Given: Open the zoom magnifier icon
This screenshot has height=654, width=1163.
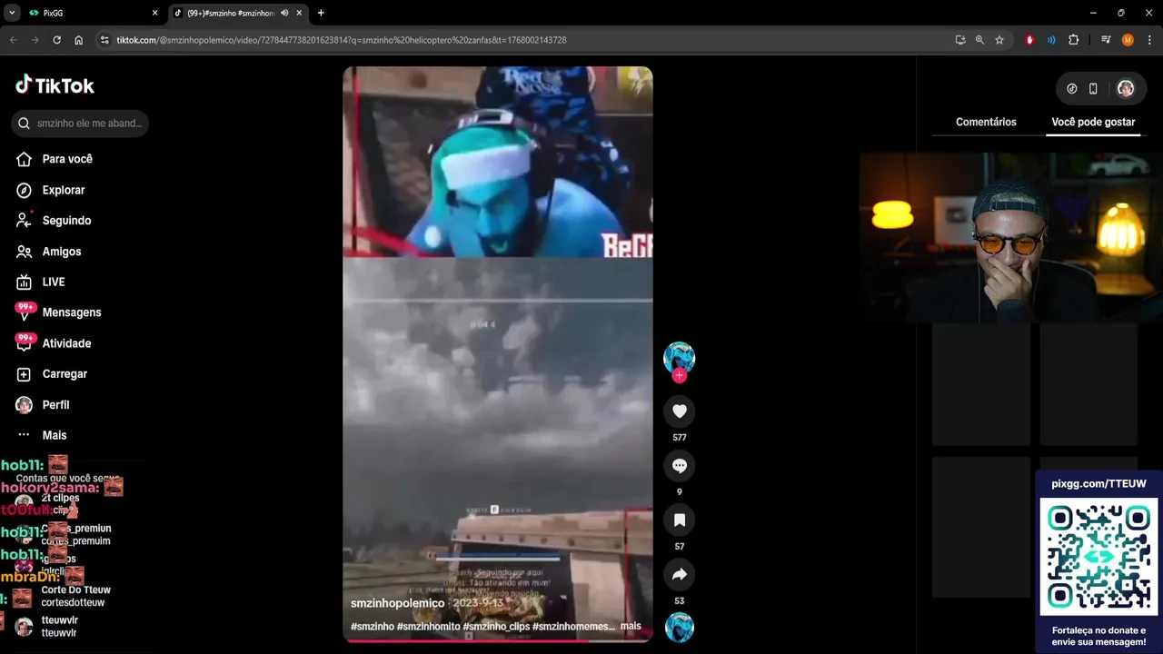Looking at the screenshot, I should pyautogui.click(x=979, y=40).
